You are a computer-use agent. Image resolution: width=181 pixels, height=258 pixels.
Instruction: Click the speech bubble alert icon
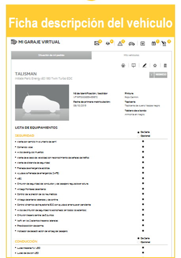click(x=134, y=65)
